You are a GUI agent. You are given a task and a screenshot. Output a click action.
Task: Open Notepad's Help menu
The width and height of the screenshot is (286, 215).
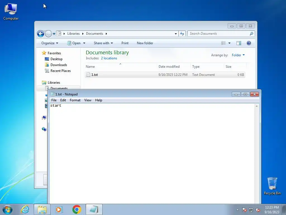(99, 100)
